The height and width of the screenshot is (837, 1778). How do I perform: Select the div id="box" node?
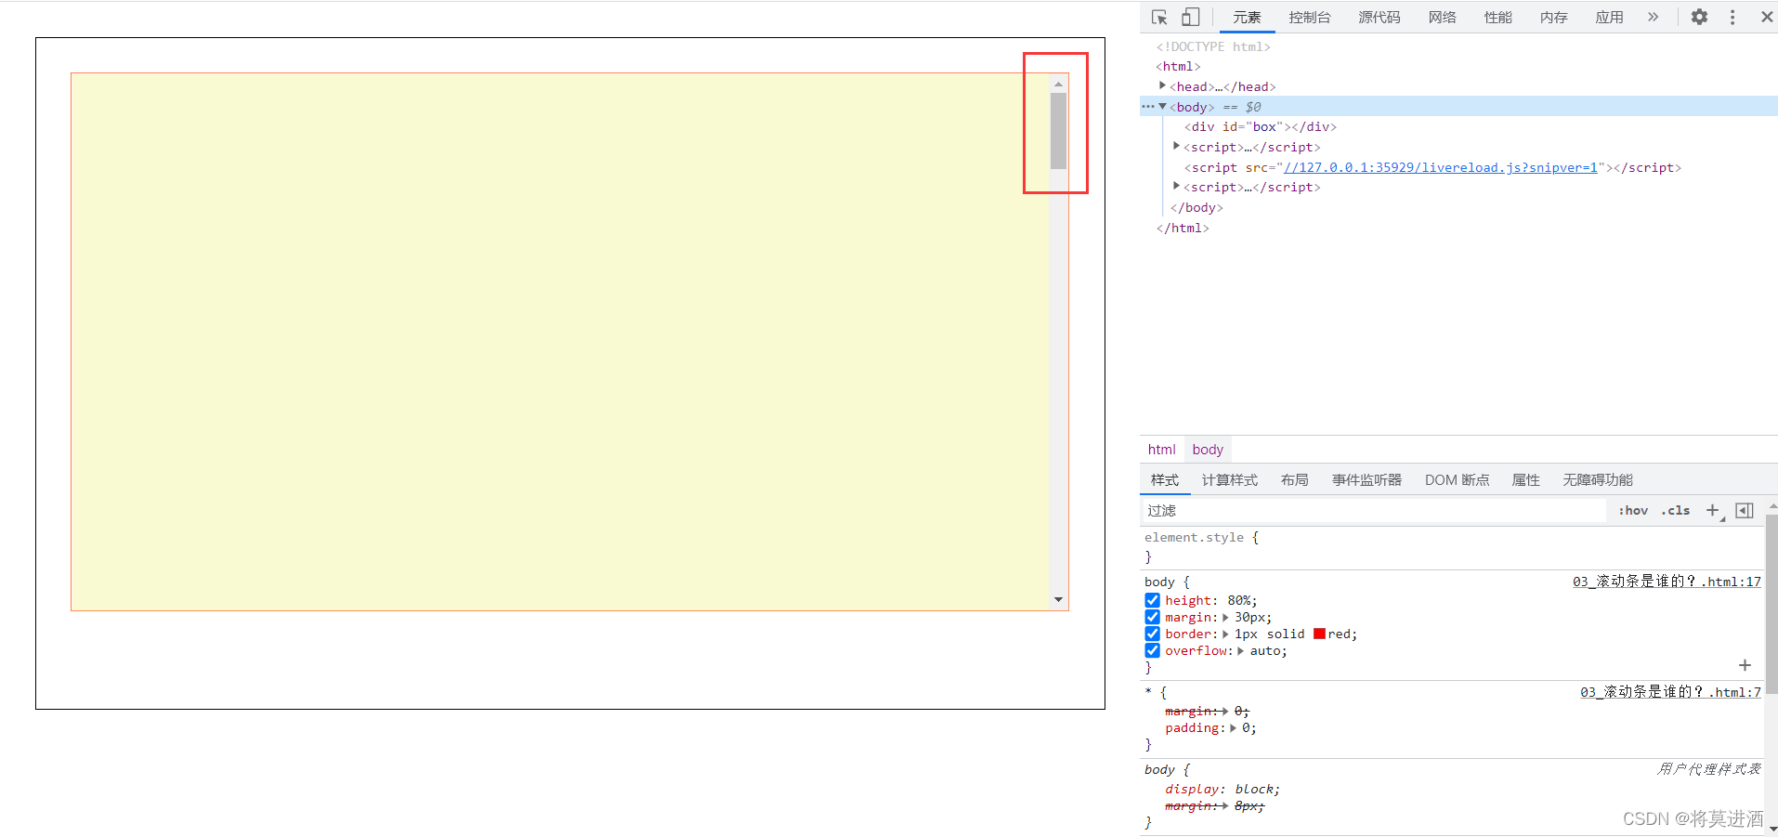pyautogui.click(x=1260, y=126)
